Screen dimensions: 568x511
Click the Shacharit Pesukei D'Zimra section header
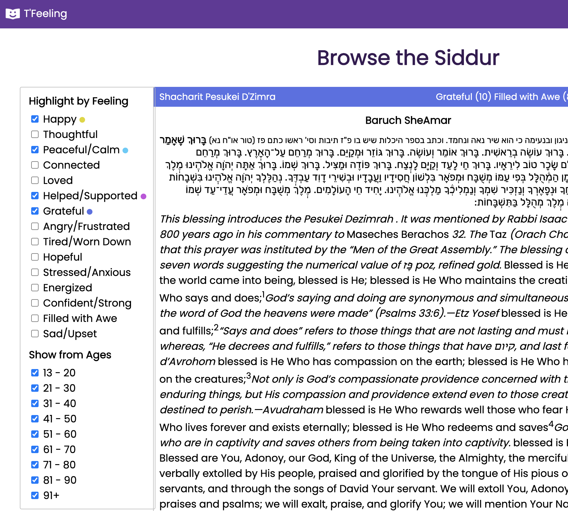[217, 97]
